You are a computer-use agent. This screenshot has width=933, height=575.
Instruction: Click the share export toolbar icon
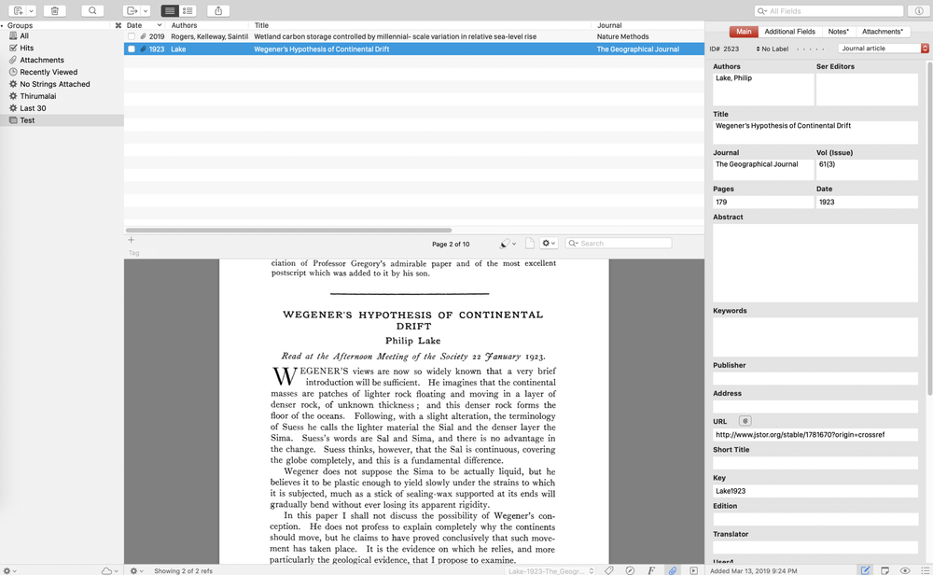point(218,10)
